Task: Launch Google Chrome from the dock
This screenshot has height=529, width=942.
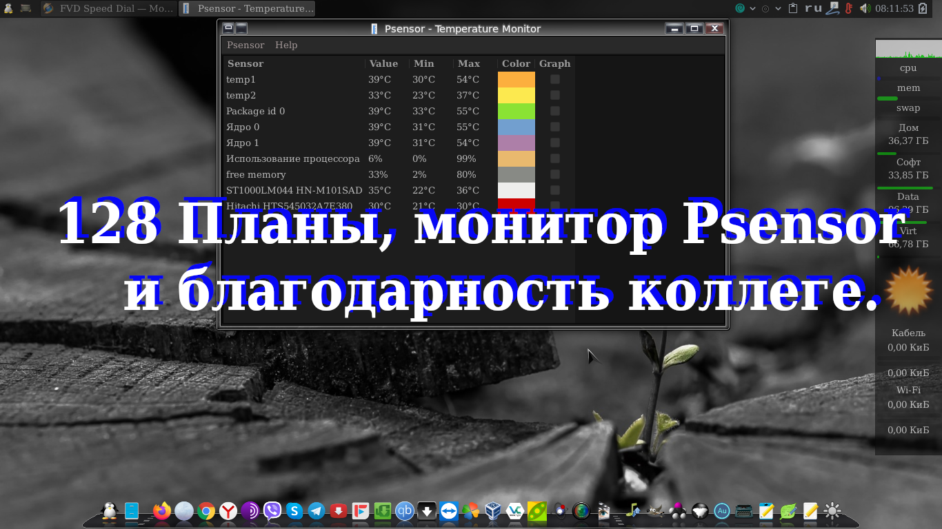Action: 206,510
